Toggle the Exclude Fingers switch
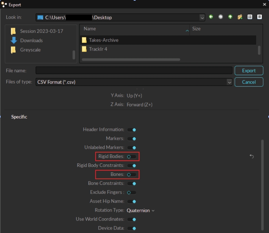The height and width of the screenshot is (233, 269). pyautogui.click(x=132, y=192)
